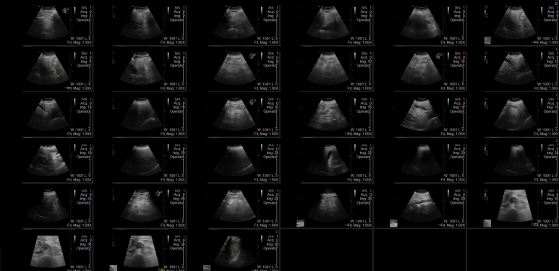
Task: Click grayscale bar in Img 2 cell
Action: coord(168,11)
